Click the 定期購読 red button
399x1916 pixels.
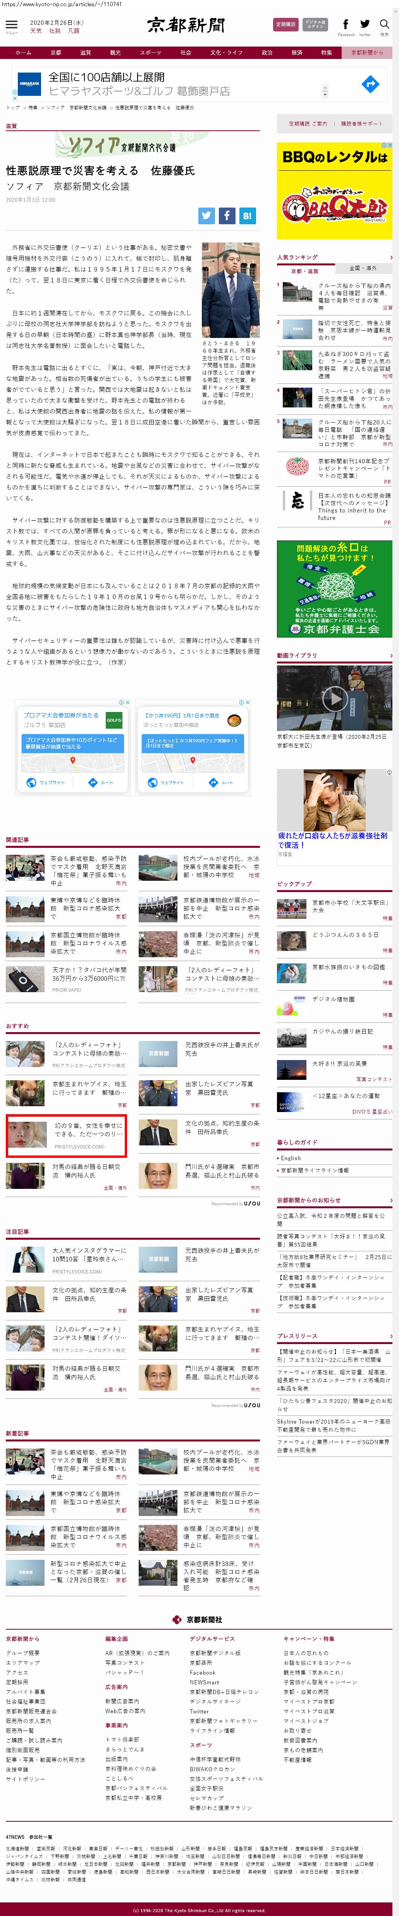pos(285,24)
